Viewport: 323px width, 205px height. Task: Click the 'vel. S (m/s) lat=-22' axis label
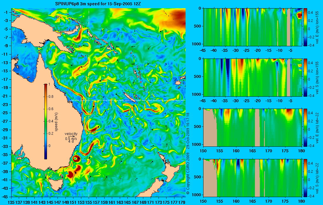pyautogui.click(x=318, y=178)
